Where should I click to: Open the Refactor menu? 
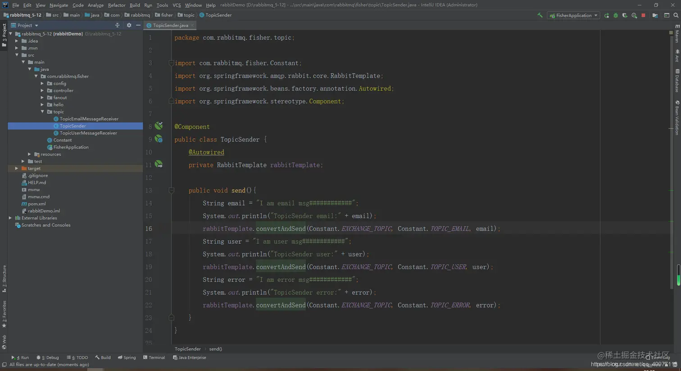click(x=117, y=5)
